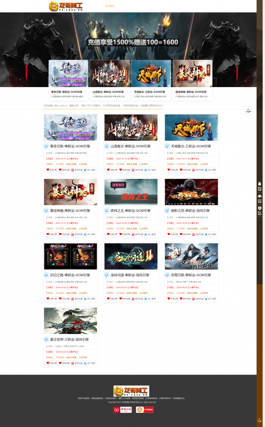Open the 寒冬沉默 featured thumbnail in banner
Viewport: 265px width, 427px height.
click(68, 73)
